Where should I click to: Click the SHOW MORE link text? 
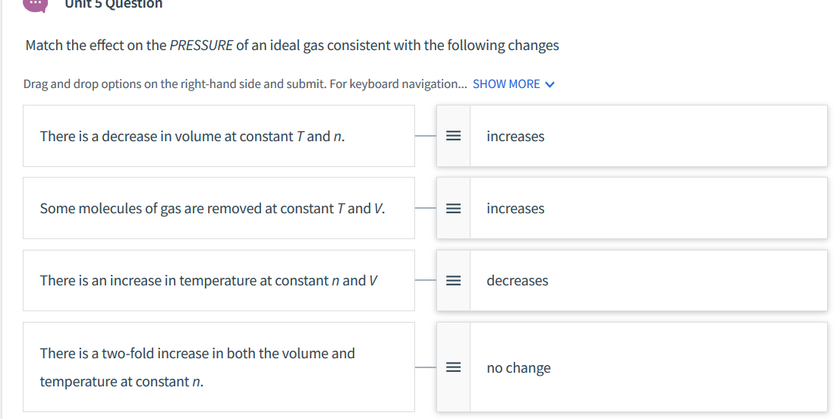[x=506, y=84]
